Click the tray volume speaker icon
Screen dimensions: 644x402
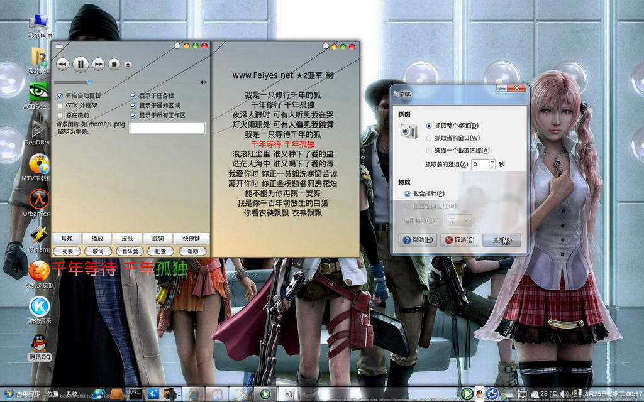tap(563, 394)
